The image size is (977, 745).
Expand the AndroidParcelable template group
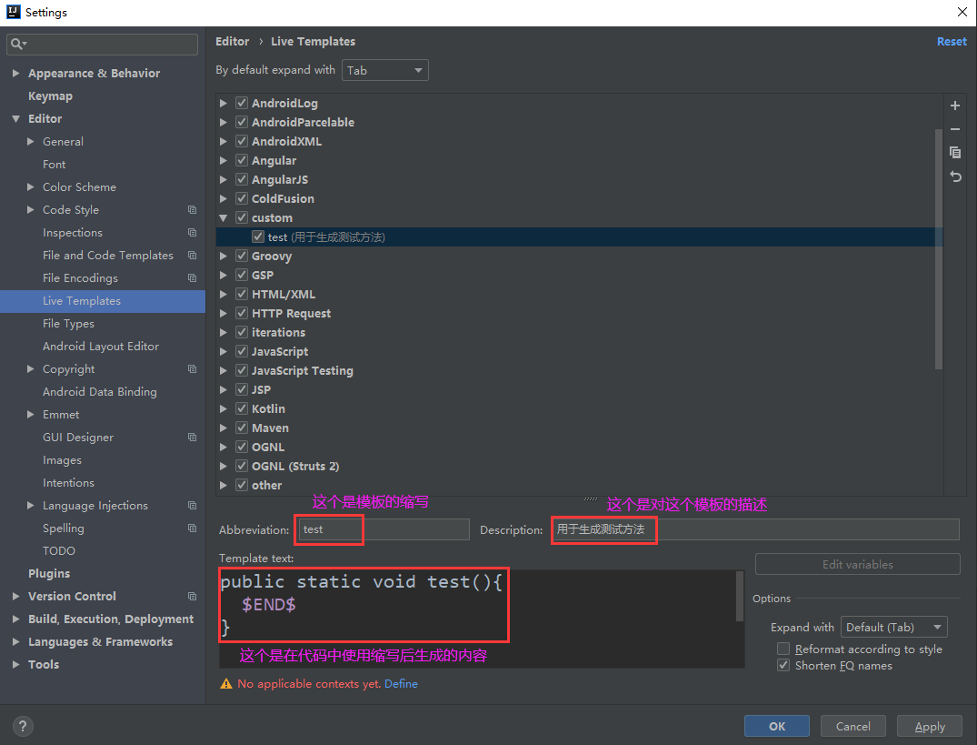tap(223, 122)
